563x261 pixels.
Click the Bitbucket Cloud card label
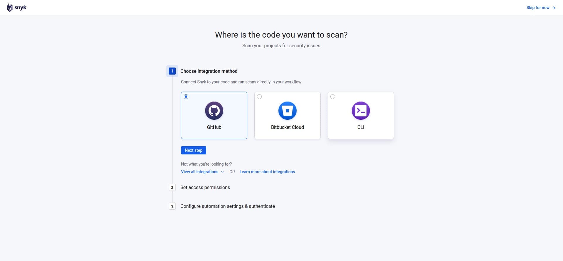pyautogui.click(x=288, y=127)
